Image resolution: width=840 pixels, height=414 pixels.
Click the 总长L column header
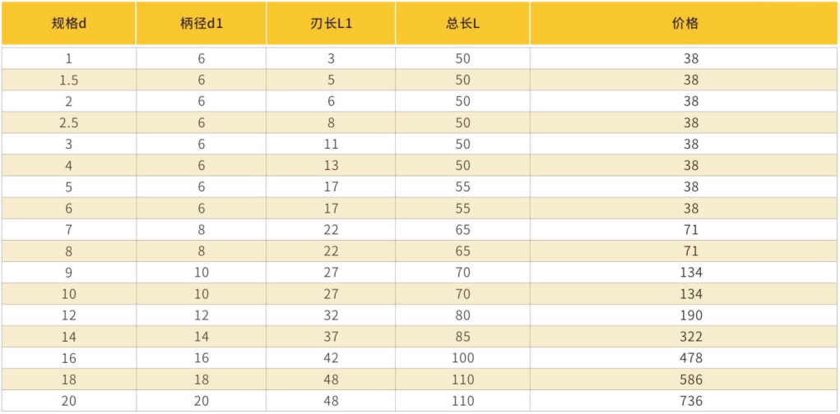463,24
